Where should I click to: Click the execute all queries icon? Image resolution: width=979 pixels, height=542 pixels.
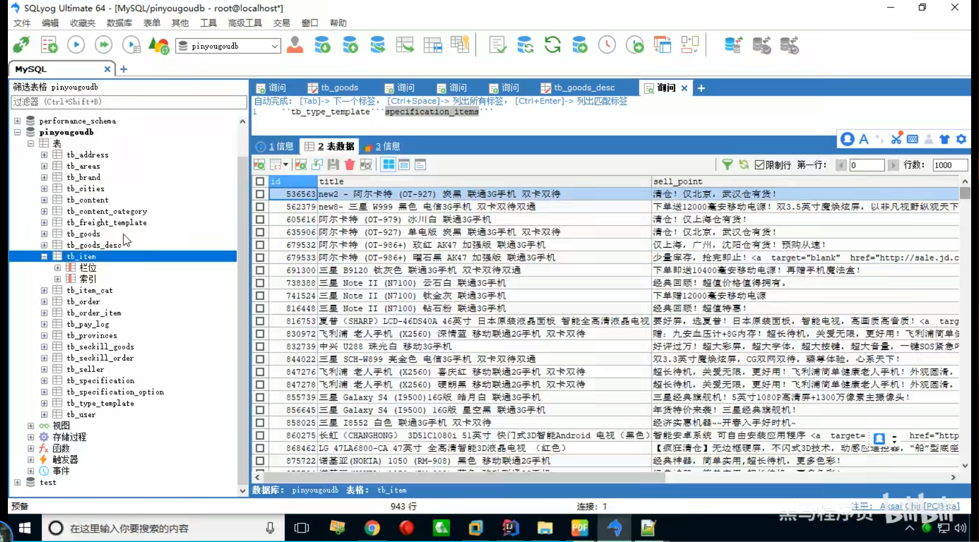click(x=104, y=45)
